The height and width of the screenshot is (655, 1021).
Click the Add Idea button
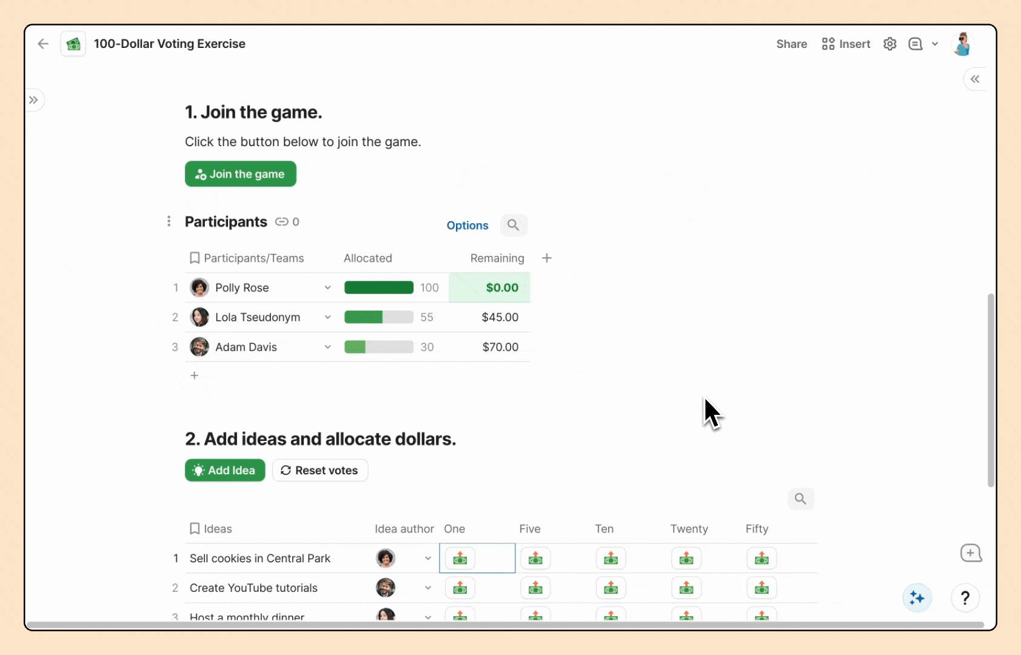point(225,470)
